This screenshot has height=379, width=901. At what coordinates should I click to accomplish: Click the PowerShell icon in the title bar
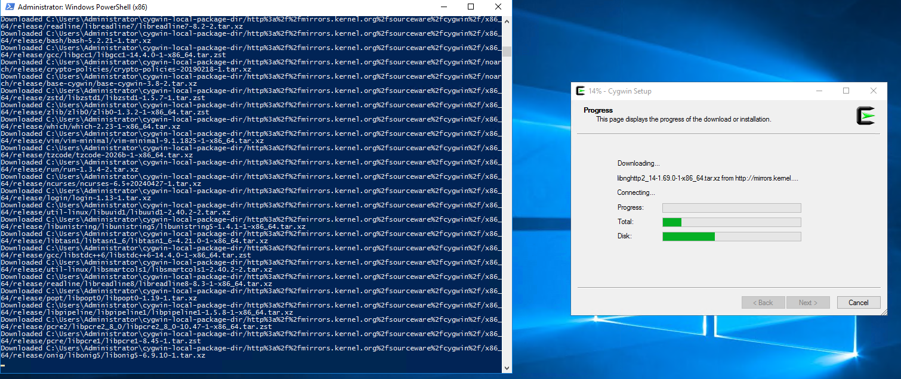10,7
